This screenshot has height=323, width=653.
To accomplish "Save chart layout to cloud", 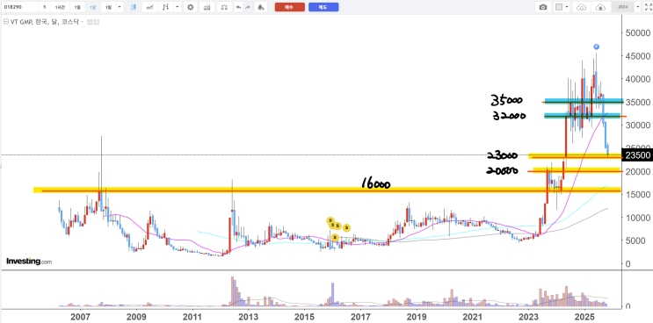I will click(600, 7).
